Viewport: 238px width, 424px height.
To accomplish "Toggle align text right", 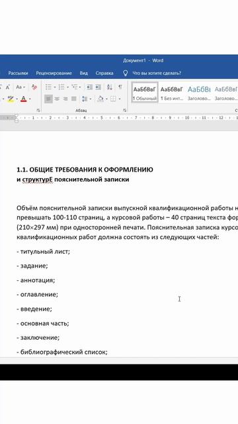I will click(65, 99).
